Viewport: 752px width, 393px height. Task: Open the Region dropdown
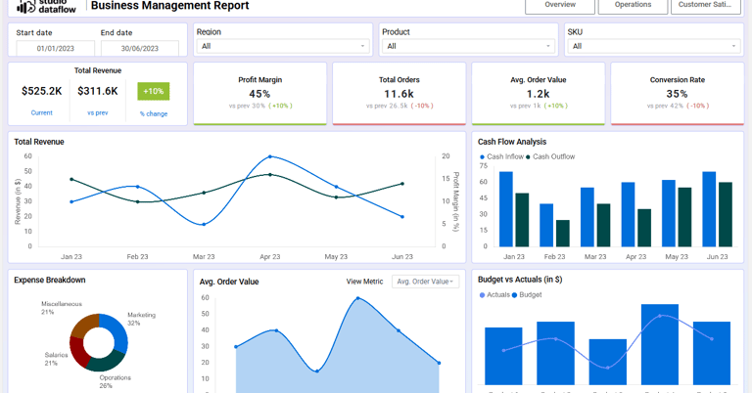pyautogui.click(x=283, y=46)
